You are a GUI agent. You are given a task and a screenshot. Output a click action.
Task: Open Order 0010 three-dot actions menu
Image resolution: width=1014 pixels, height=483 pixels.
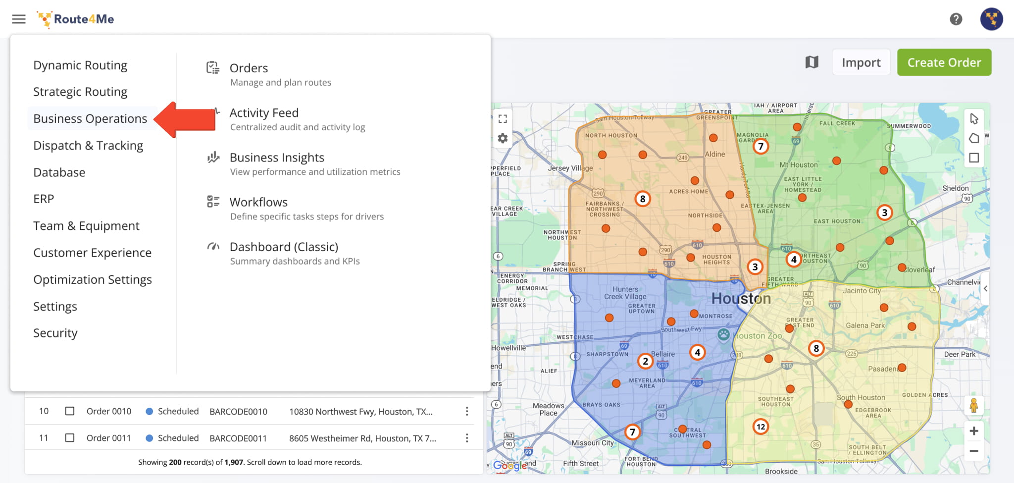[x=466, y=411]
